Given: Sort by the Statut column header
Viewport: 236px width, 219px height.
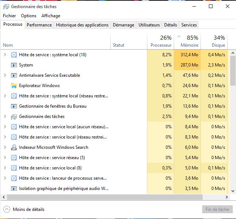Looking at the screenshot, I should coord(129,42).
